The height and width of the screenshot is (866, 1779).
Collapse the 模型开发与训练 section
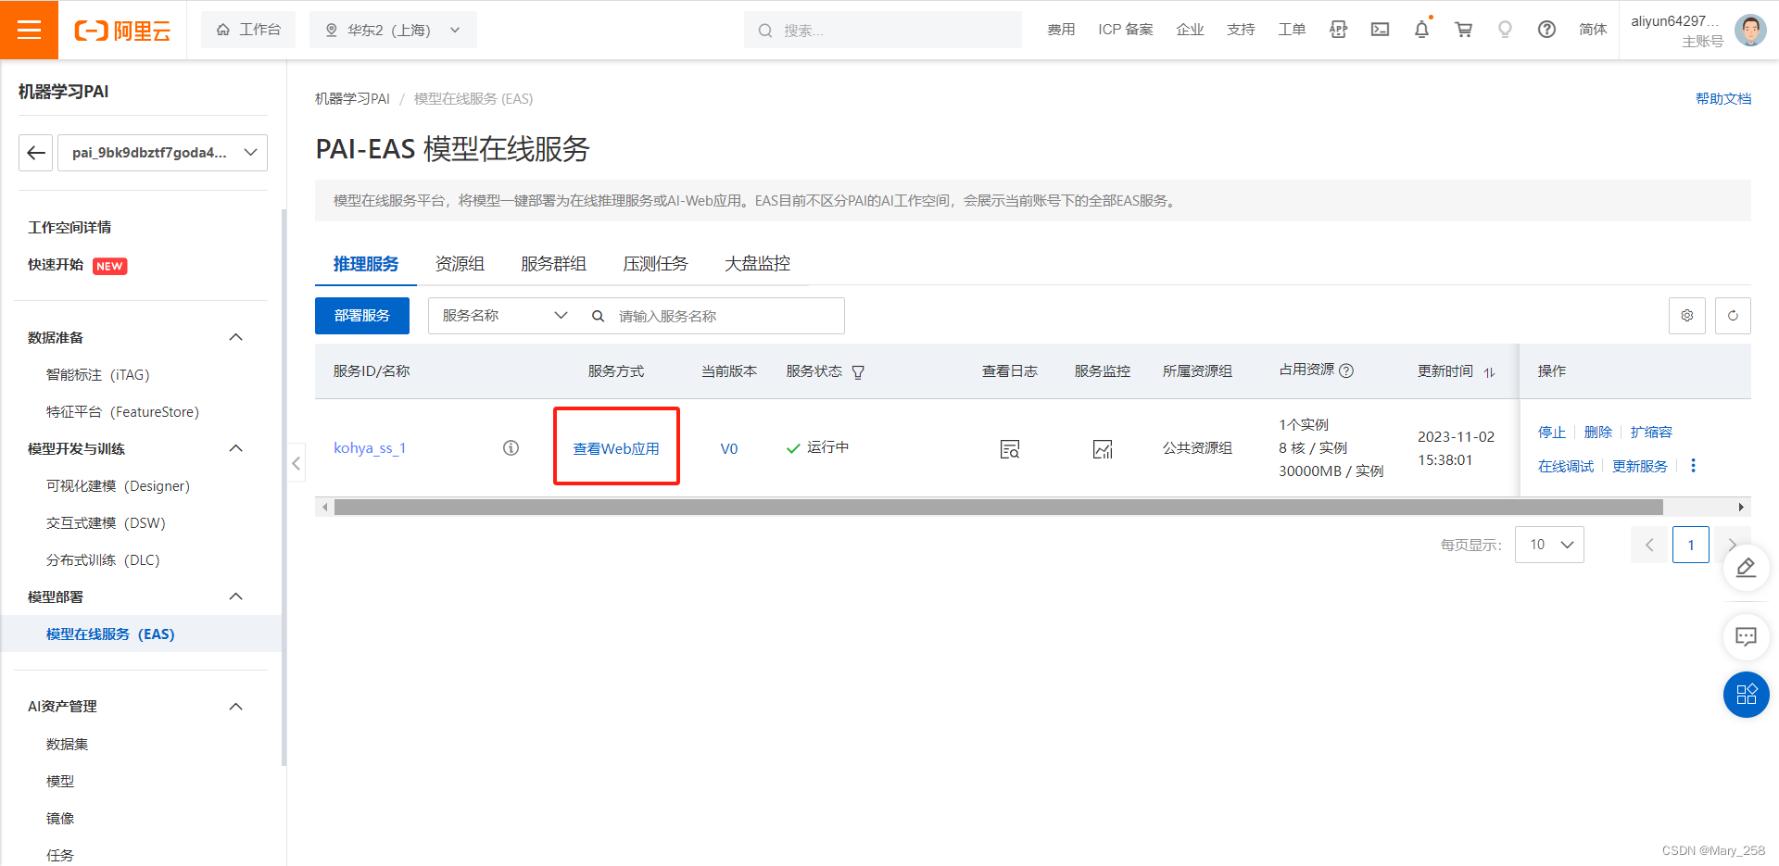[235, 448]
